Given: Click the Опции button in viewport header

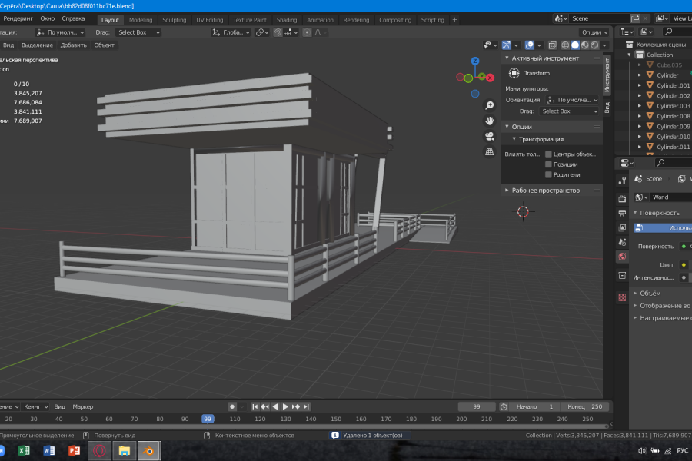Looking at the screenshot, I should coord(594,32).
